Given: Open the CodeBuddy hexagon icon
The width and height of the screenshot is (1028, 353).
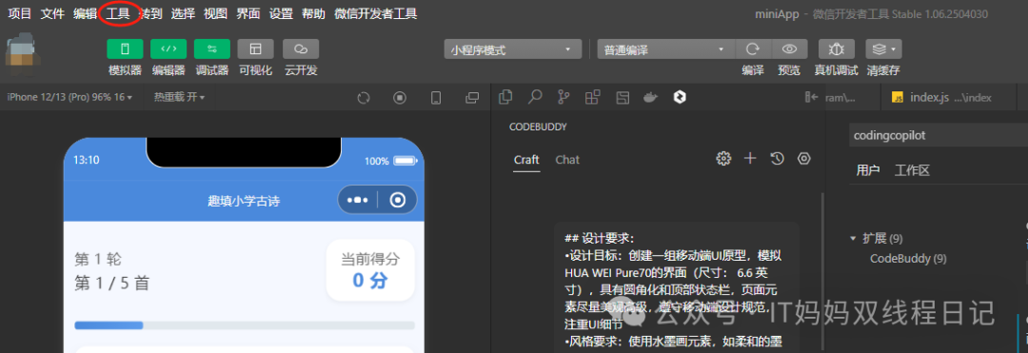Looking at the screenshot, I should tap(680, 97).
